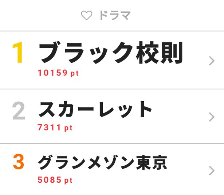Open the スカーレット drama title
The width and height of the screenshot is (224, 195).
pyautogui.click(x=95, y=109)
